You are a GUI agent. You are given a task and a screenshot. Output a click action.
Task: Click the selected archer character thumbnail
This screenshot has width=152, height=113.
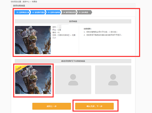pos(33,80)
